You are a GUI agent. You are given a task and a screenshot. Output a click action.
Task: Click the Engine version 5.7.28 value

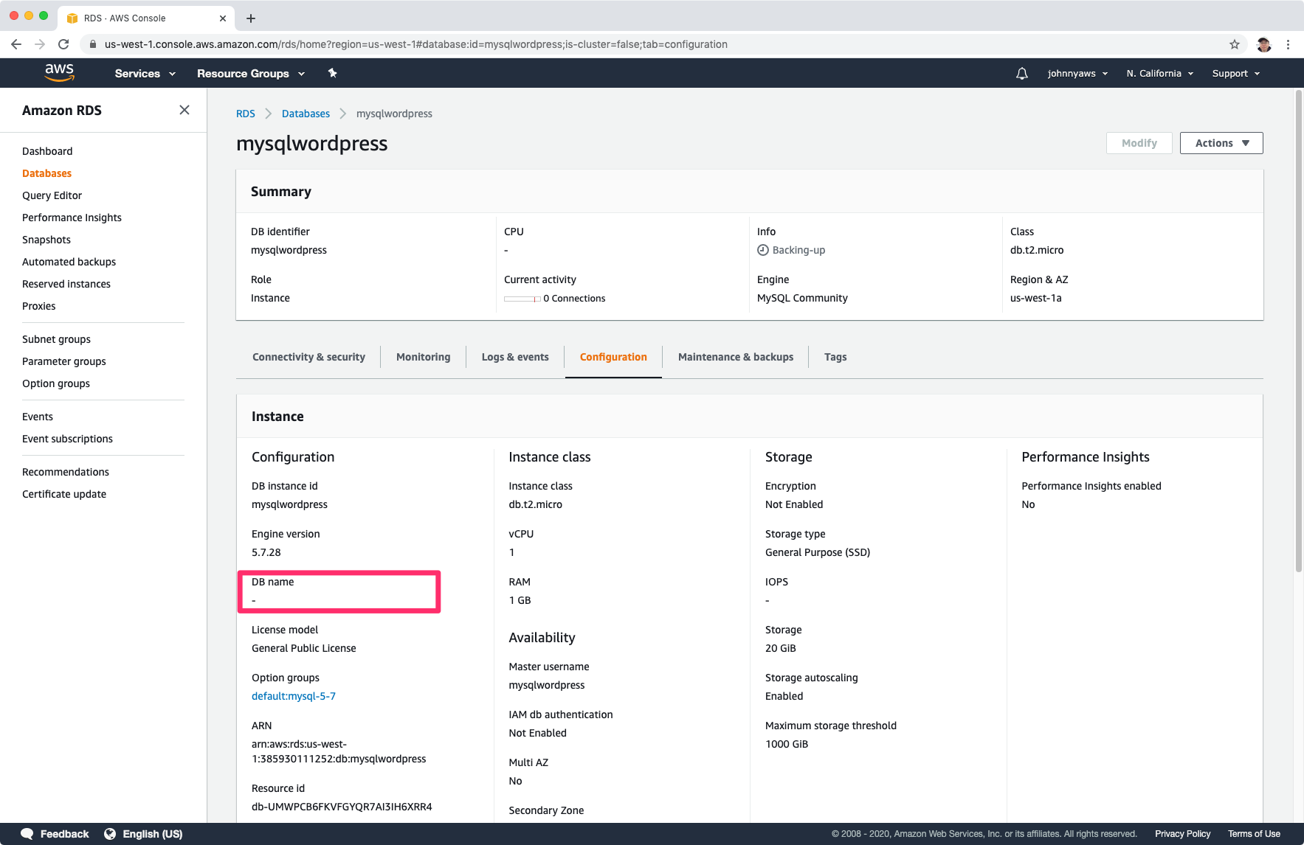tap(266, 552)
